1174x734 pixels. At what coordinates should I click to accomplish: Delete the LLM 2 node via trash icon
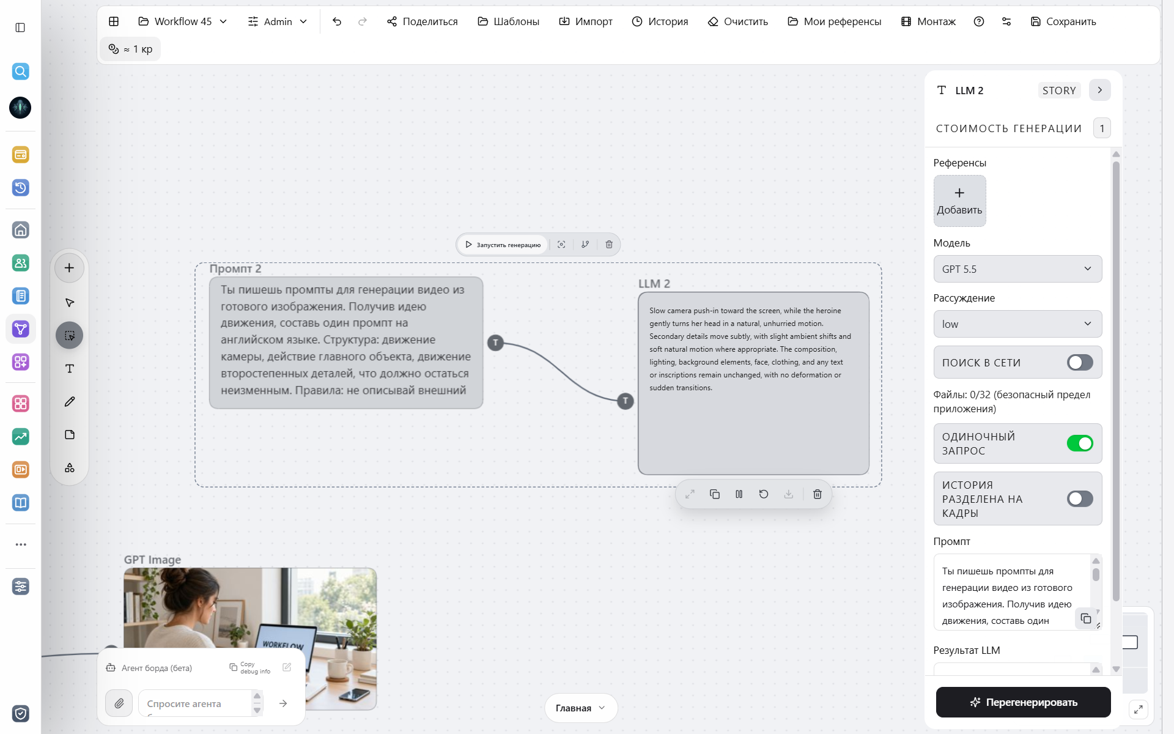[x=817, y=494]
